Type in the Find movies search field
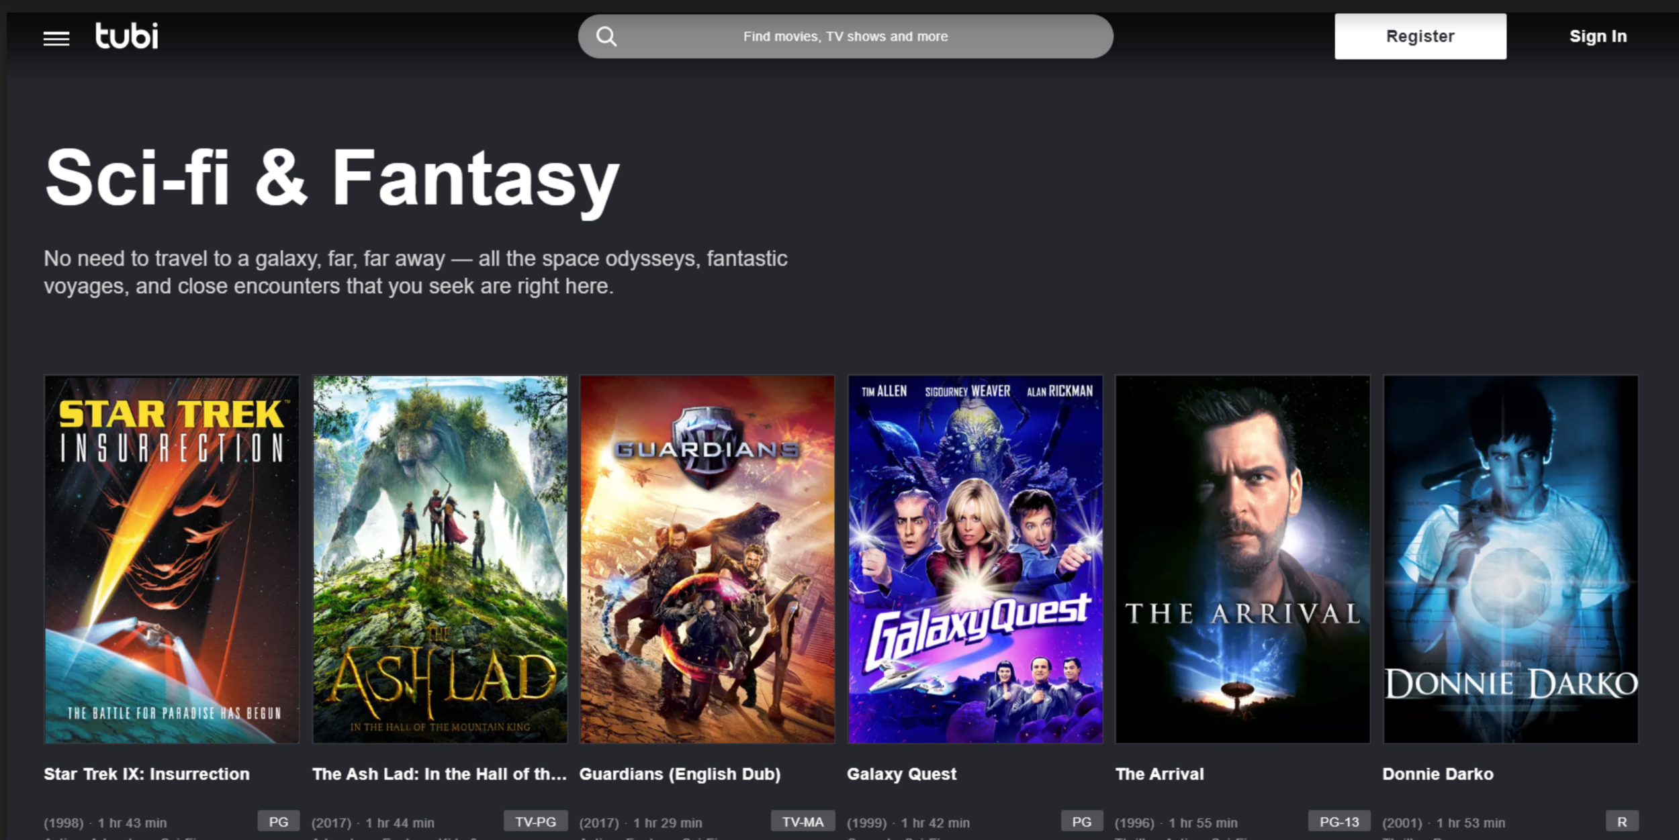Viewport: 1679px width, 840px height. coord(845,36)
